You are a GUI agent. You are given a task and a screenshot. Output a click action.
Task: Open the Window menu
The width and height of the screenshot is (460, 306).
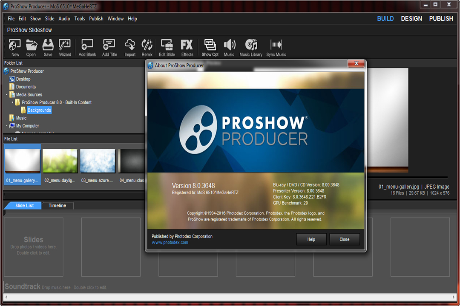point(115,18)
